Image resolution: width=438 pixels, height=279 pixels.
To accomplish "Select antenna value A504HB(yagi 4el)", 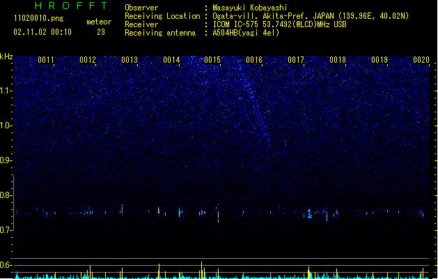I will click(x=246, y=33).
